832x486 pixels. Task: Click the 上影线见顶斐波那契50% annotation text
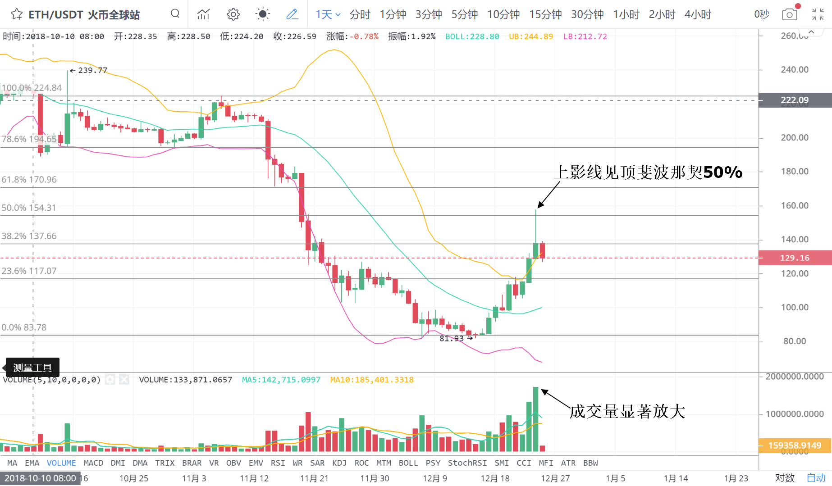click(649, 172)
